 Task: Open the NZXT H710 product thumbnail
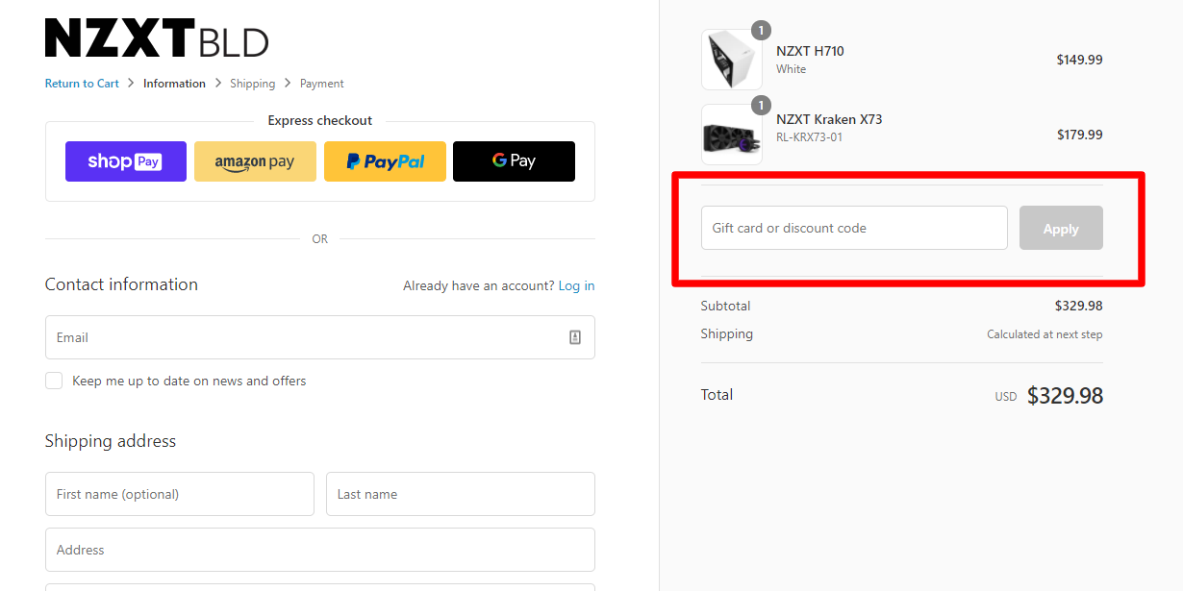click(x=731, y=60)
